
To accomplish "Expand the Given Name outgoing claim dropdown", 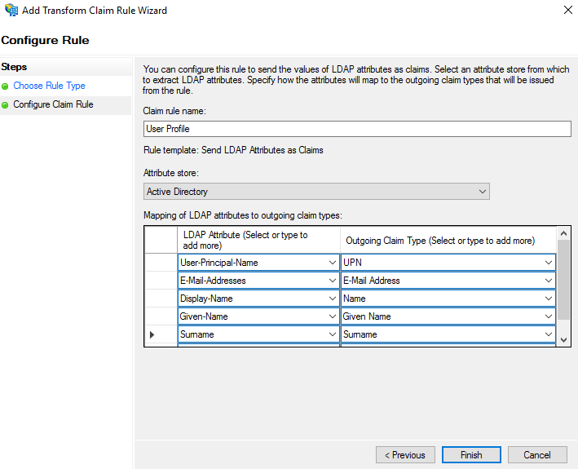I will click(x=548, y=316).
